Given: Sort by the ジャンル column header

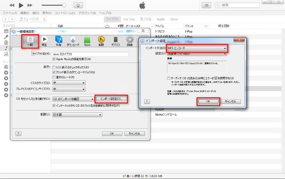Looking at the screenshot, I should [189, 26].
